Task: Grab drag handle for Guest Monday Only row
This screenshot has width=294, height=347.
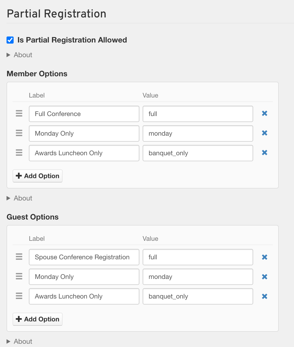Action: 19,276
